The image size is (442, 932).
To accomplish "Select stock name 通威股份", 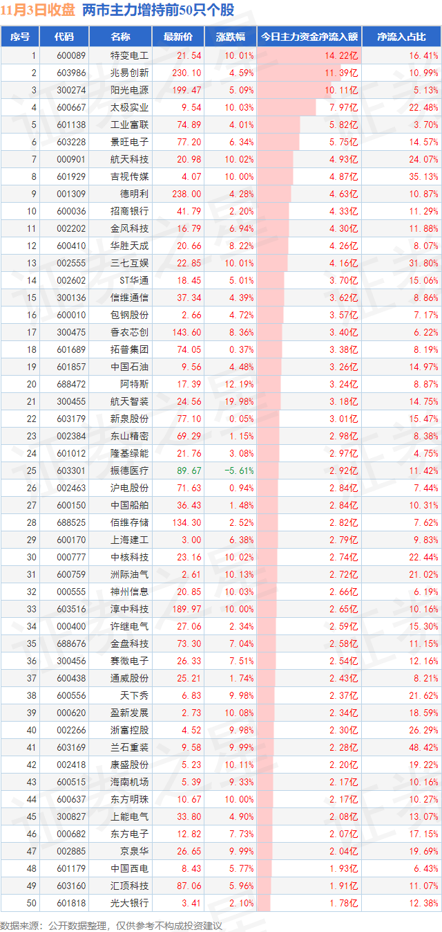I will pos(130,678).
